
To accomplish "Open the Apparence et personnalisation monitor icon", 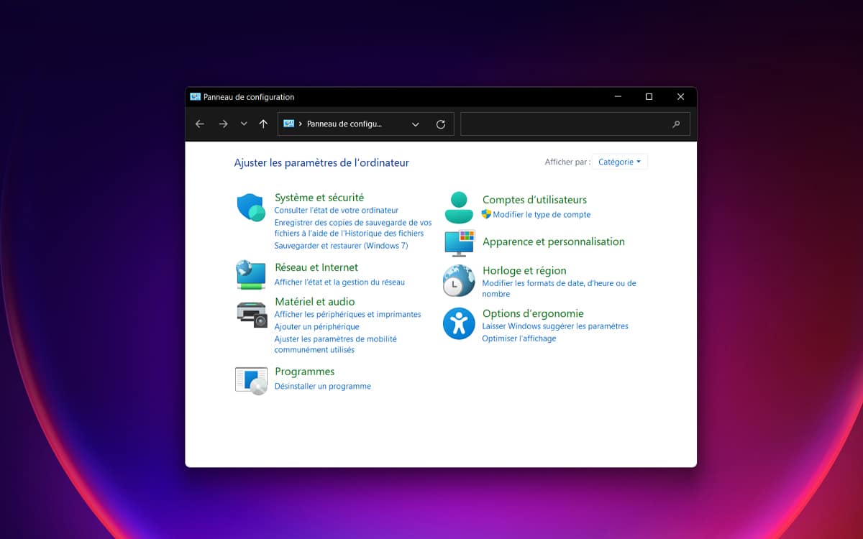I will [x=460, y=243].
